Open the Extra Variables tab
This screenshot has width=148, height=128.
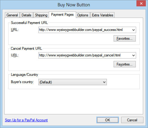point(102,15)
